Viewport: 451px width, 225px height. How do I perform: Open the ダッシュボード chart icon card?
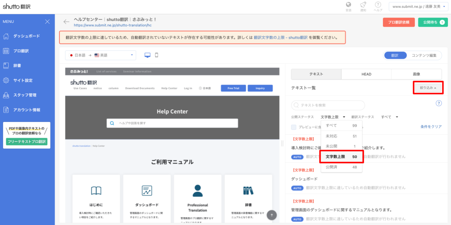(147, 198)
